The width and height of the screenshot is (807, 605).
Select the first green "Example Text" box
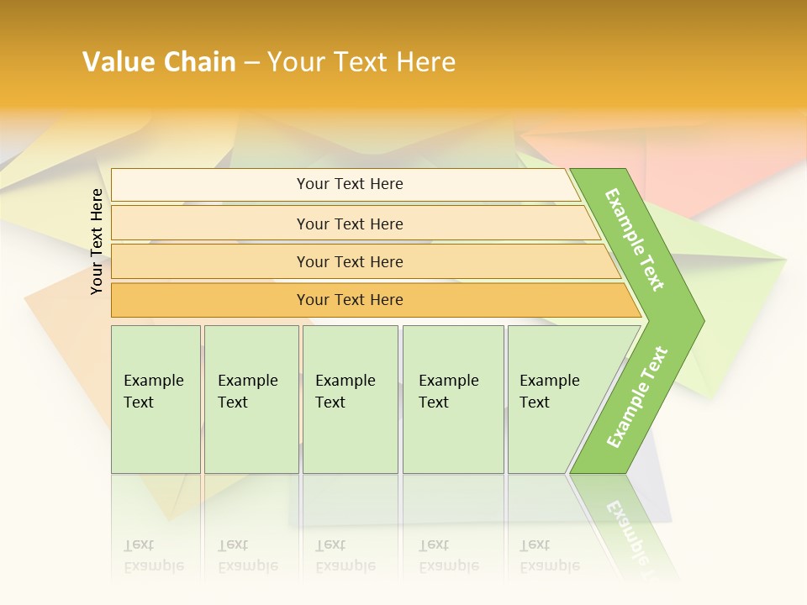click(x=156, y=399)
